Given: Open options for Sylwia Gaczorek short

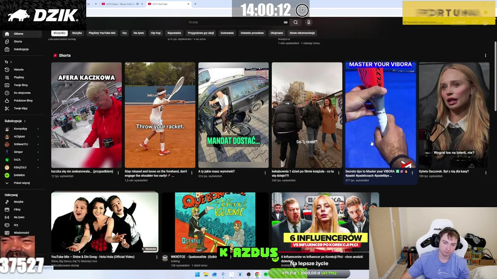Looking at the screenshot, I should click(486, 173).
